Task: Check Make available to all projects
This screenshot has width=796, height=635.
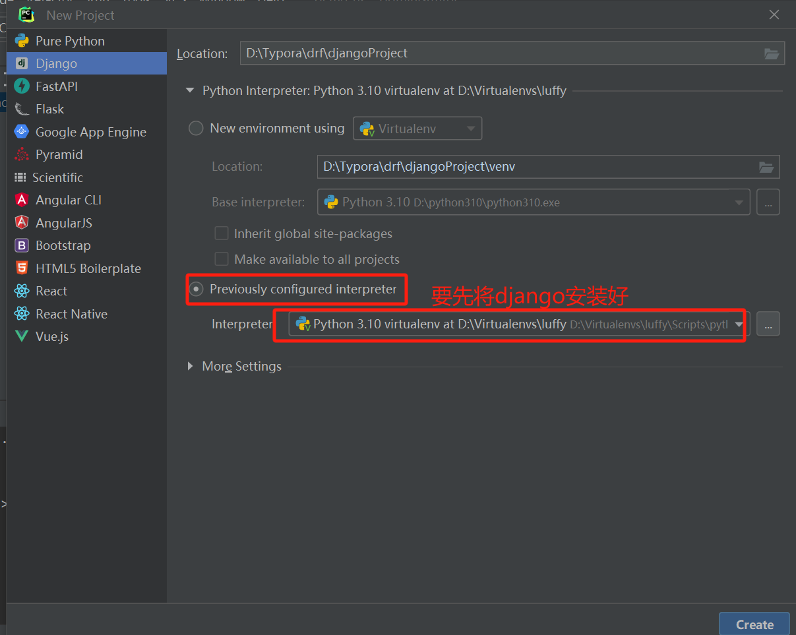Action: coord(222,259)
